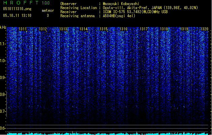Click the timestamp 05.10.11 13:10
The height and width of the screenshot is (135, 212).
pyautogui.click(x=17, y=16)
